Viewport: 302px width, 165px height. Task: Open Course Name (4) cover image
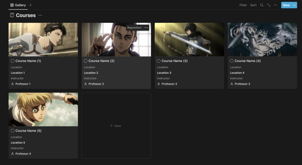tap(262, 40)
